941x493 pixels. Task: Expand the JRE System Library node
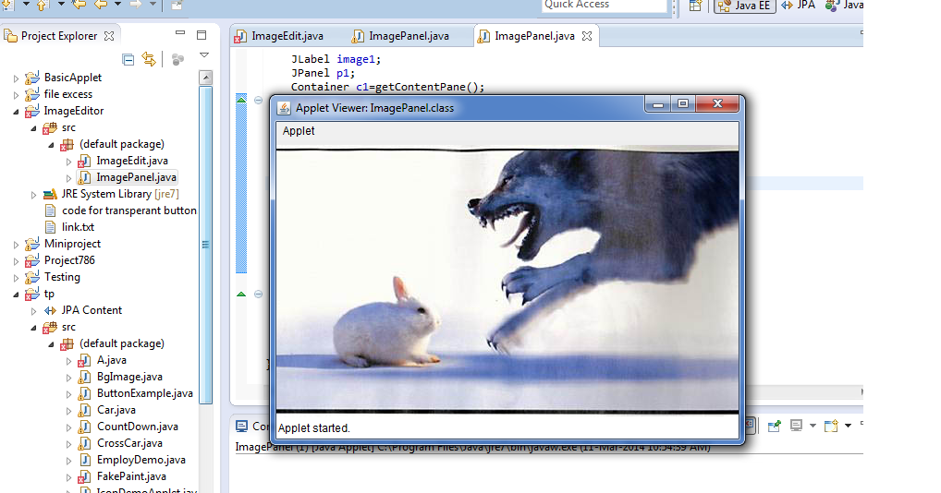coord(33,195)
